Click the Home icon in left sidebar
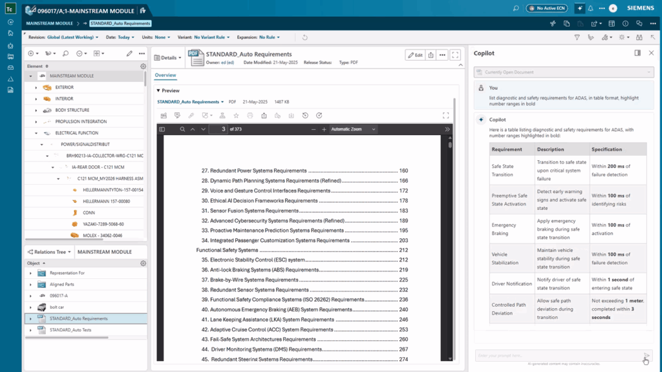The image size is (662, 372). coord(10,33)
